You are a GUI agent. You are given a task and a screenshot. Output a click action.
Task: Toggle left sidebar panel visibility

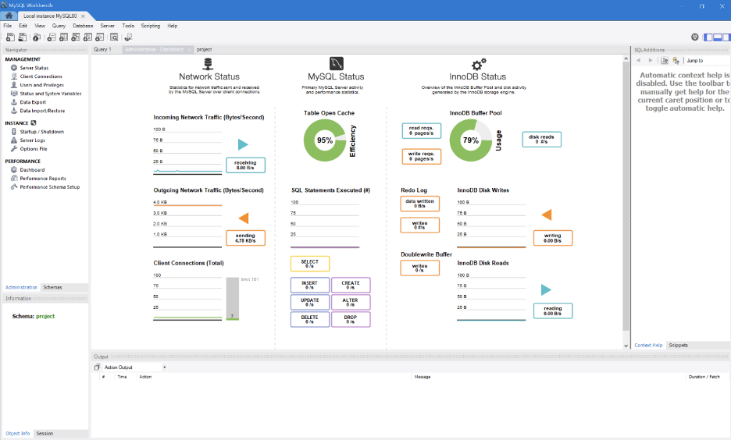point(708,37)
